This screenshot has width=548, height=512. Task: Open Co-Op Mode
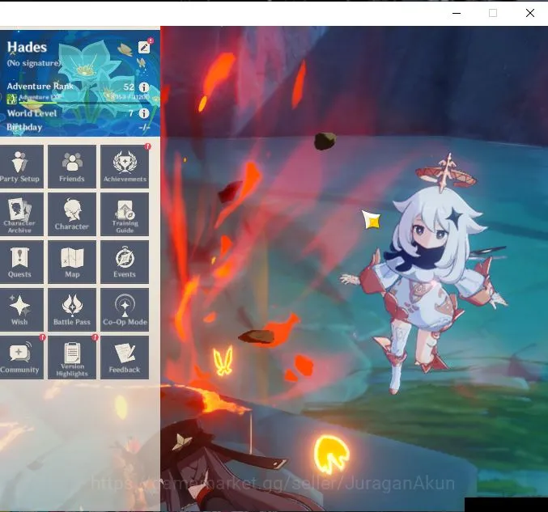coord(125,310)
